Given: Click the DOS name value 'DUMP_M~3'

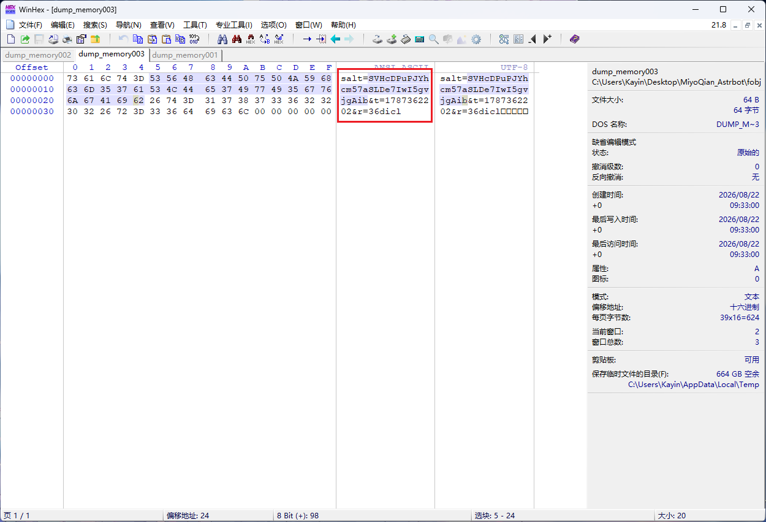Looking at the screenshot, I should pos(738,124).
